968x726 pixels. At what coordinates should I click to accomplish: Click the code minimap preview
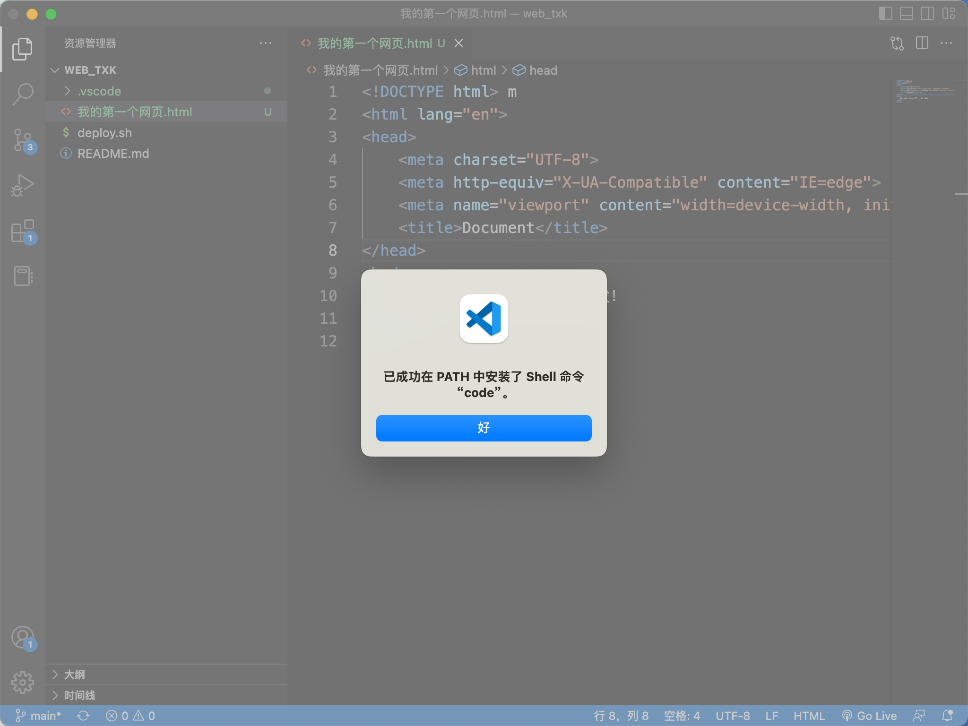click(924, 91)
